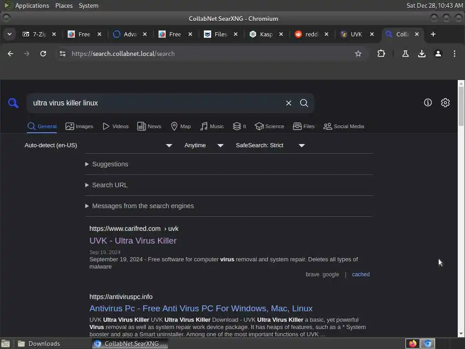Screen dimensions: 465x349
Task: Expand the Suggestions section
Action: tap(107, 164)
